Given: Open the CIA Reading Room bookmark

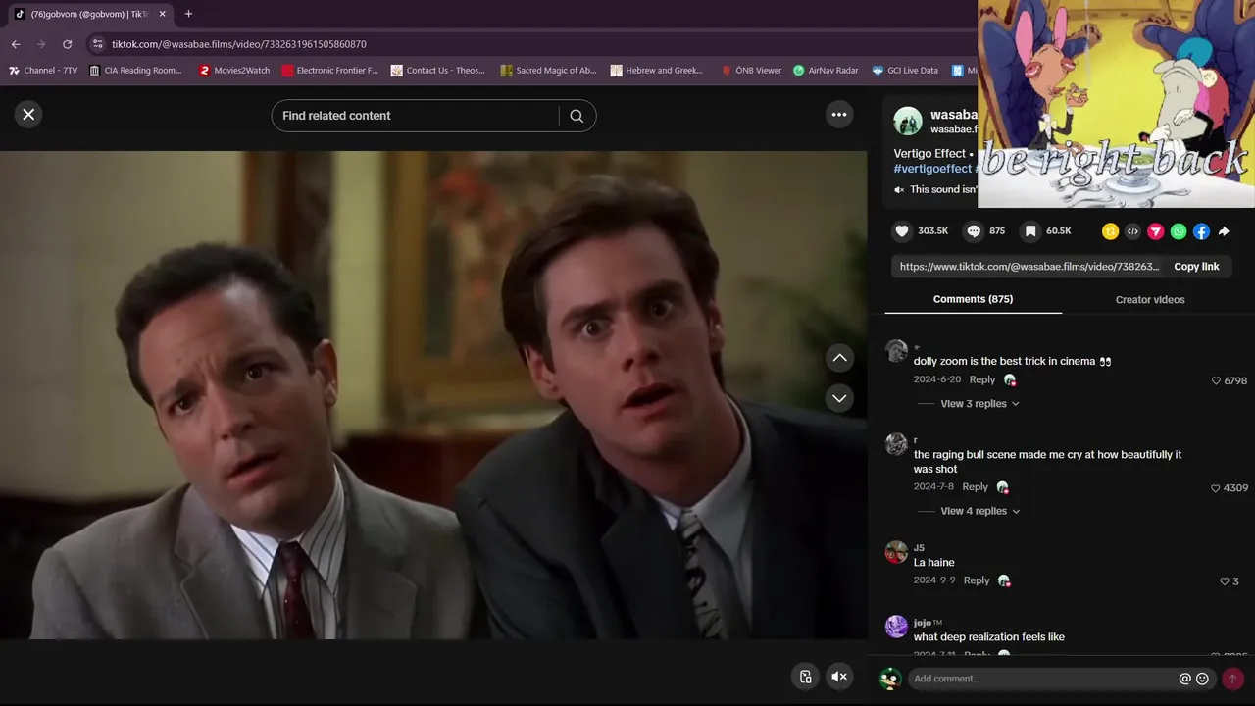Looking at the screenshot, I should point(135,71).
